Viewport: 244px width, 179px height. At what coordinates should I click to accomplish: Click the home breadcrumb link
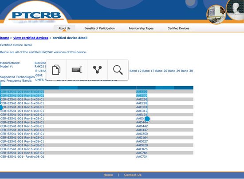(4, 38)
